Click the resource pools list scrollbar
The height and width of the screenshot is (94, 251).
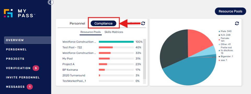[x=144, y=59]
